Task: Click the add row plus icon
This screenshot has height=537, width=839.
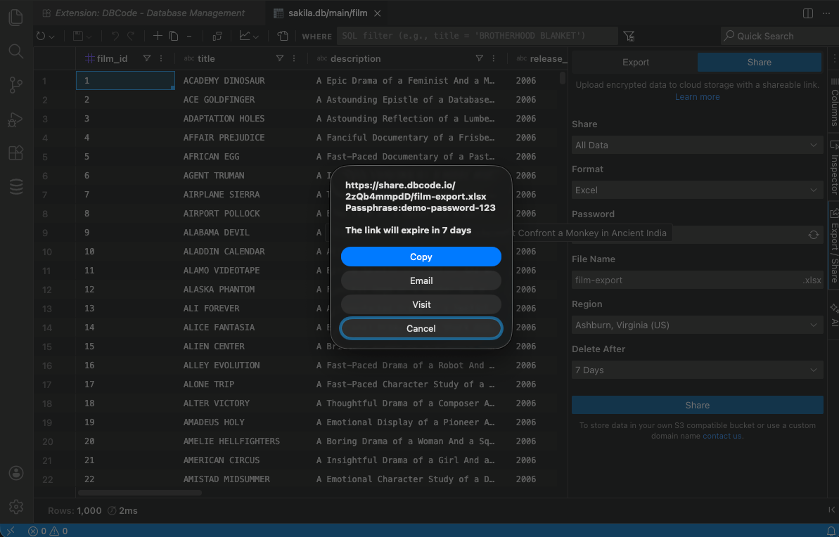Action: pyautogui.click(x=158, y=36)
